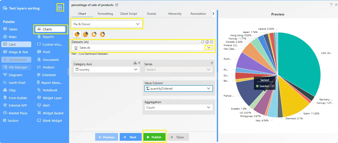Open Alert in the palette
This screenshot has width=338, height=143.
click(43, 105)
